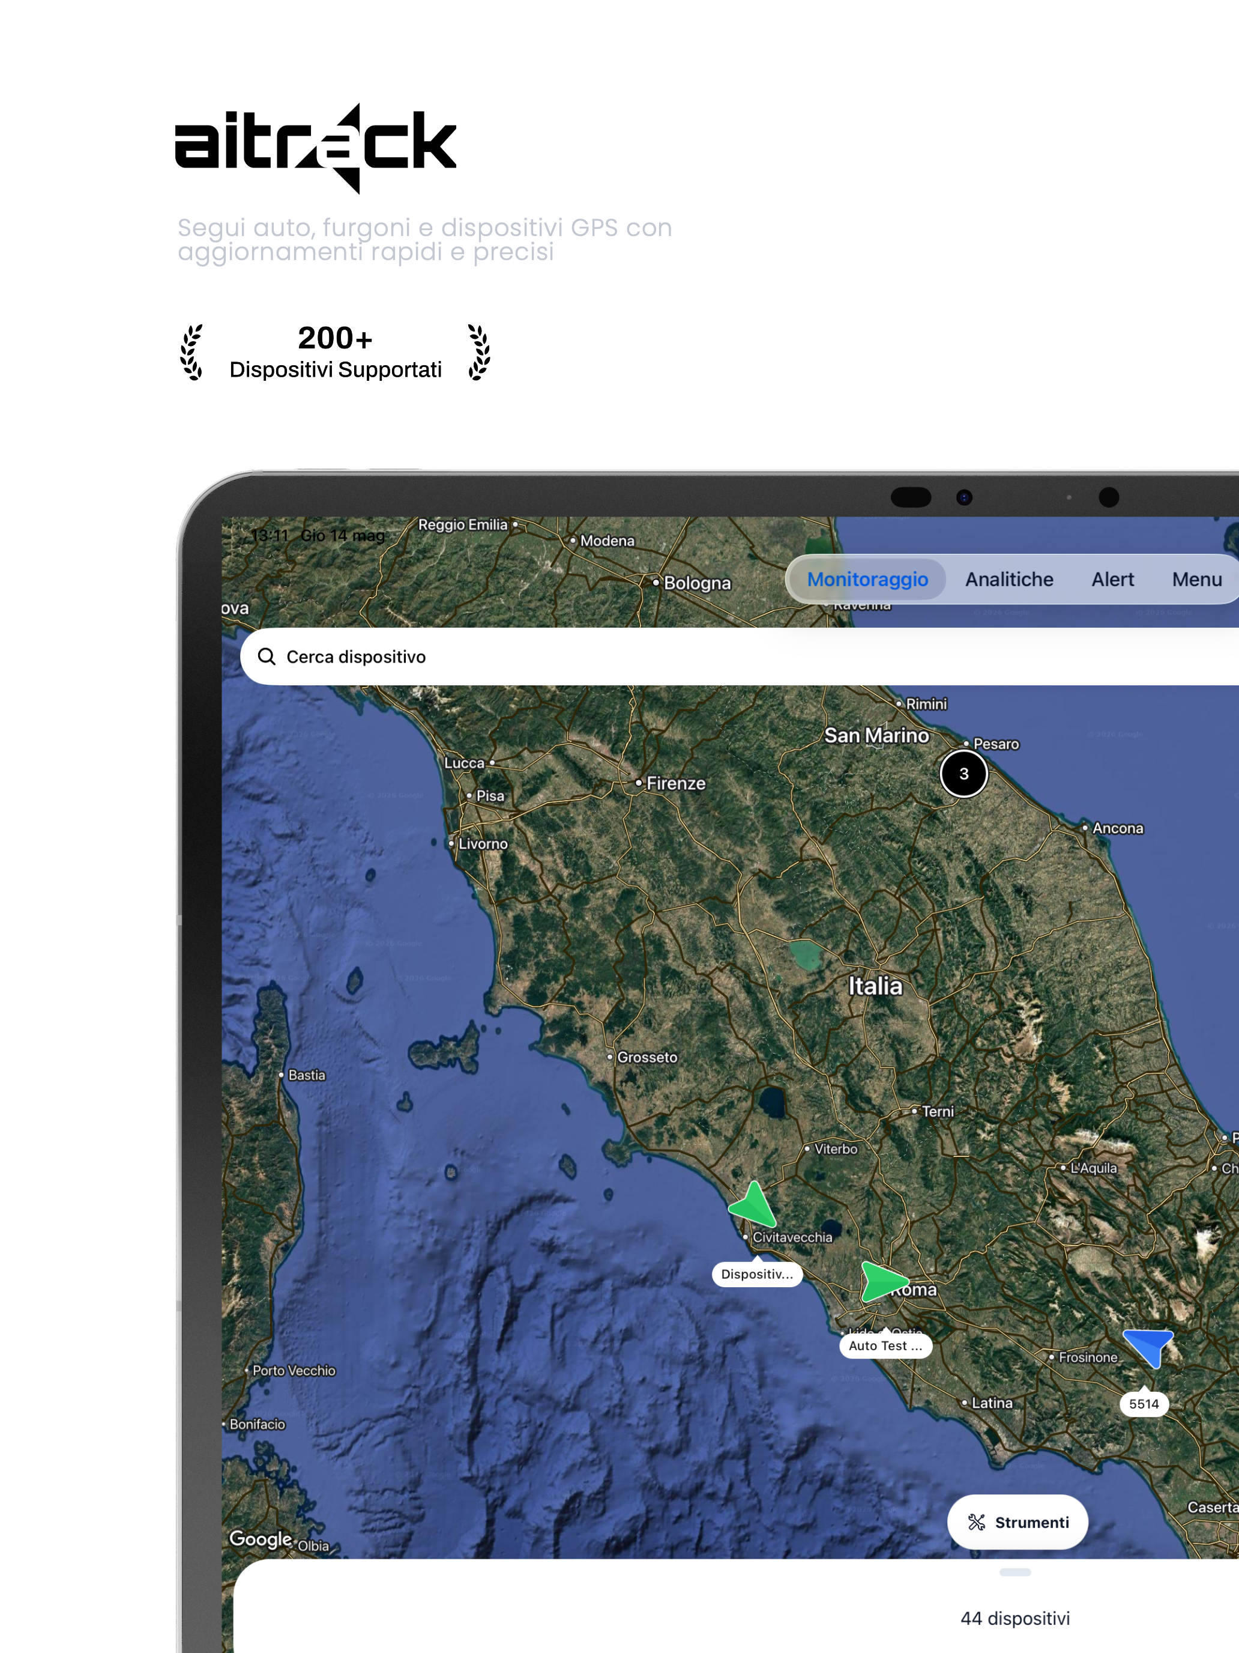Viewport: 1239px width, 1653px height.
Task: Open the cluster marker showing 3
Action: [963, 774]
